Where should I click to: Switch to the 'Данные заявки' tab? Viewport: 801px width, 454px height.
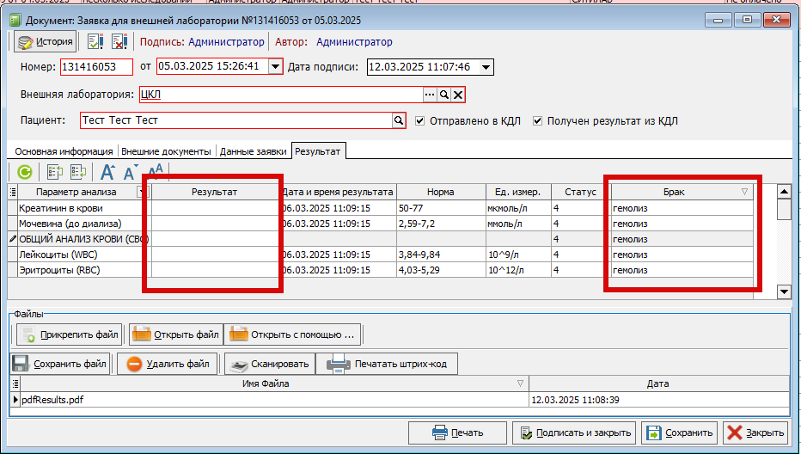pyautogui.click(x=253, y=151)
